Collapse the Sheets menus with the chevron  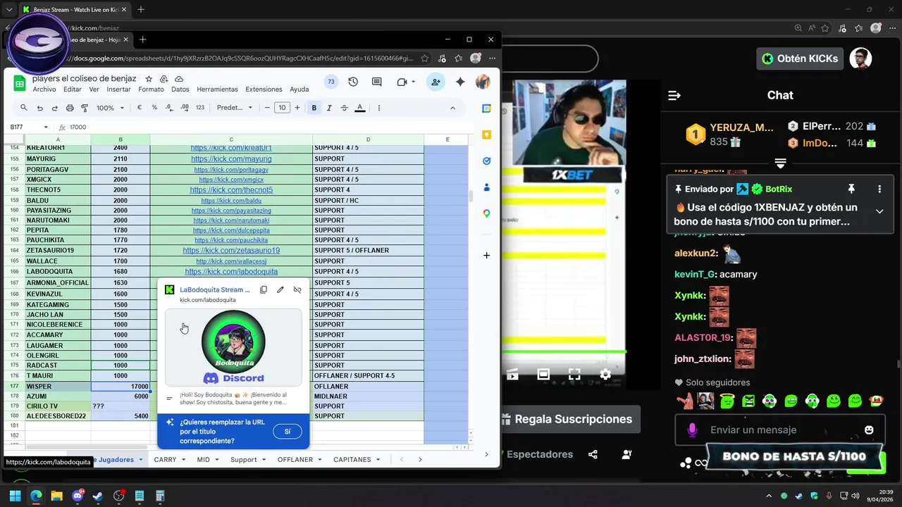point(452,108)
